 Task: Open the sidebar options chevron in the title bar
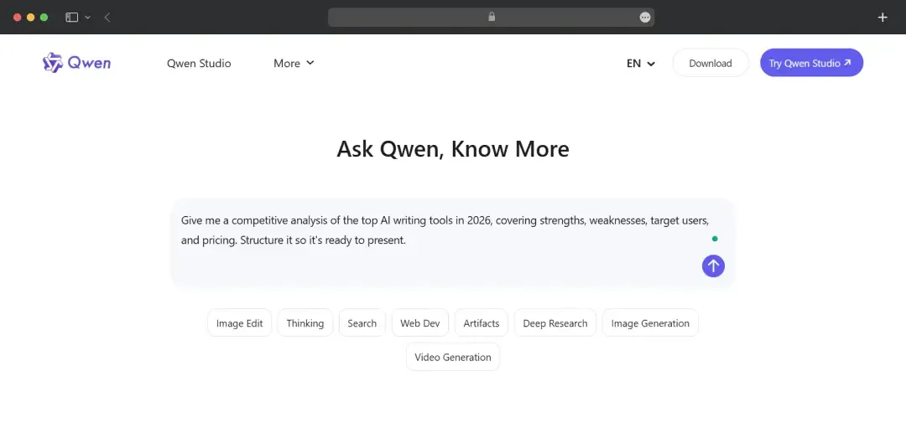coord(88,18)
